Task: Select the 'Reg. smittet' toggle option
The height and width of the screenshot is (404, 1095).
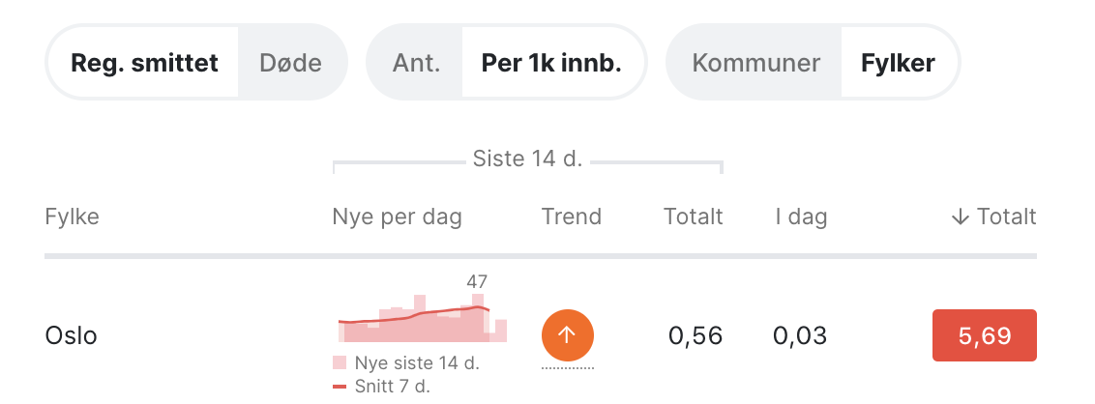Action: (145, 64)
